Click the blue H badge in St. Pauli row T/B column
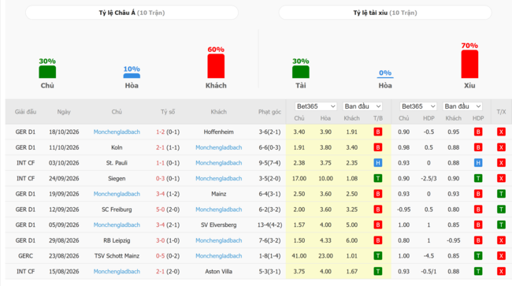512x286 pixels. pyautogui.click(x=378, y=163)
